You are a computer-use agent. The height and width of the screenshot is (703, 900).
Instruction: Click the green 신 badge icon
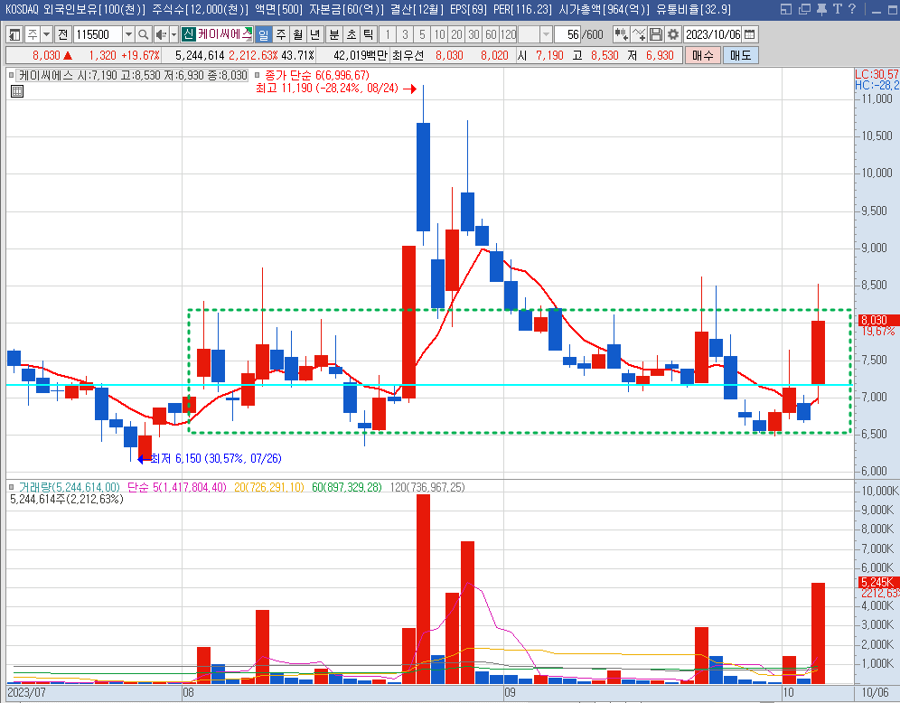click(189, 34)
